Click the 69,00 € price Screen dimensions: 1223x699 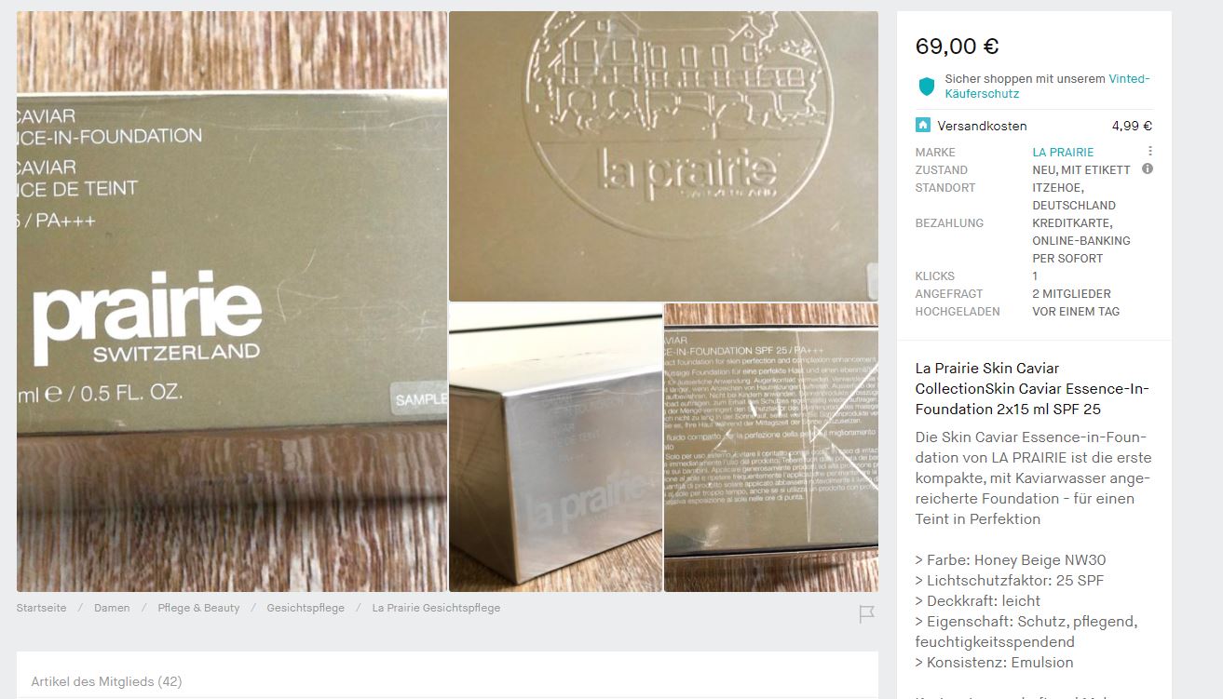click(x=958, y=46)
